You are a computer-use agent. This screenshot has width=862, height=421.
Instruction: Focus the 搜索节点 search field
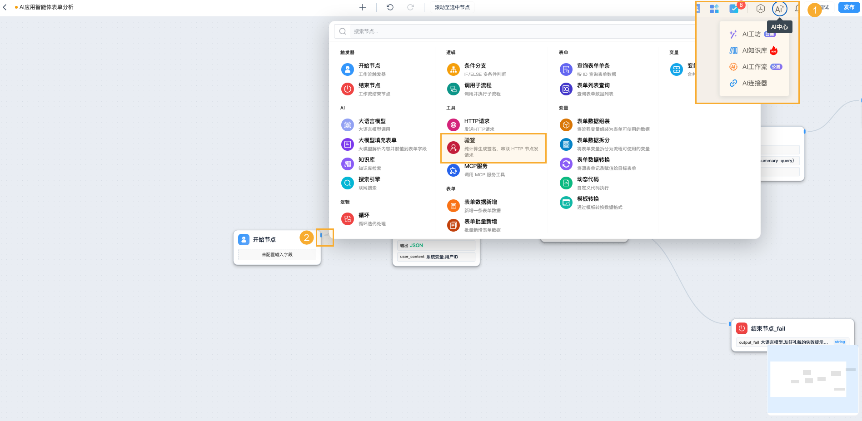pos(516,31)
